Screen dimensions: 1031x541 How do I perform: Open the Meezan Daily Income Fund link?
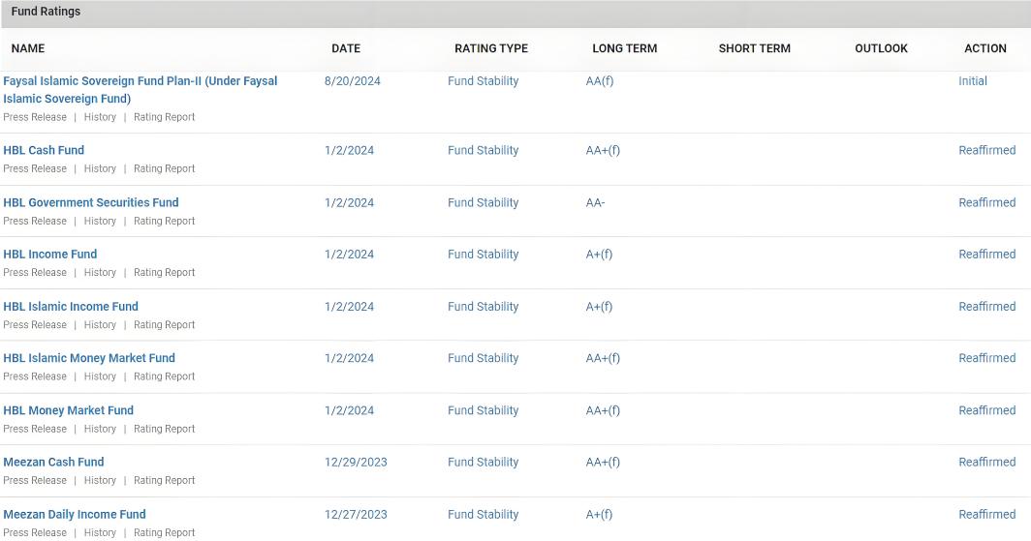click(x=75, y=515)
